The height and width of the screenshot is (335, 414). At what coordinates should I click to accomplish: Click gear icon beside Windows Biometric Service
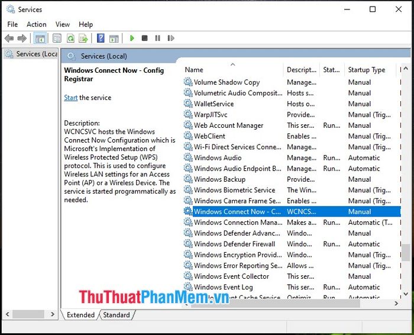tap(188, 190)
